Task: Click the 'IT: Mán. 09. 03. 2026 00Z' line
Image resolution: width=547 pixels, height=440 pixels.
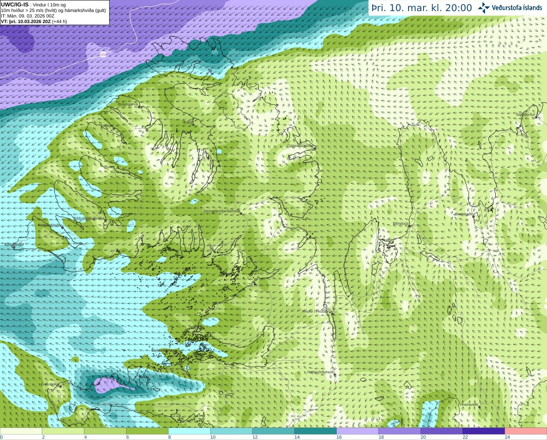Action: (27, 16)
